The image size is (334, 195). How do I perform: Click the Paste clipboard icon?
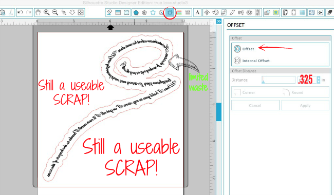(x=3, y=12)
